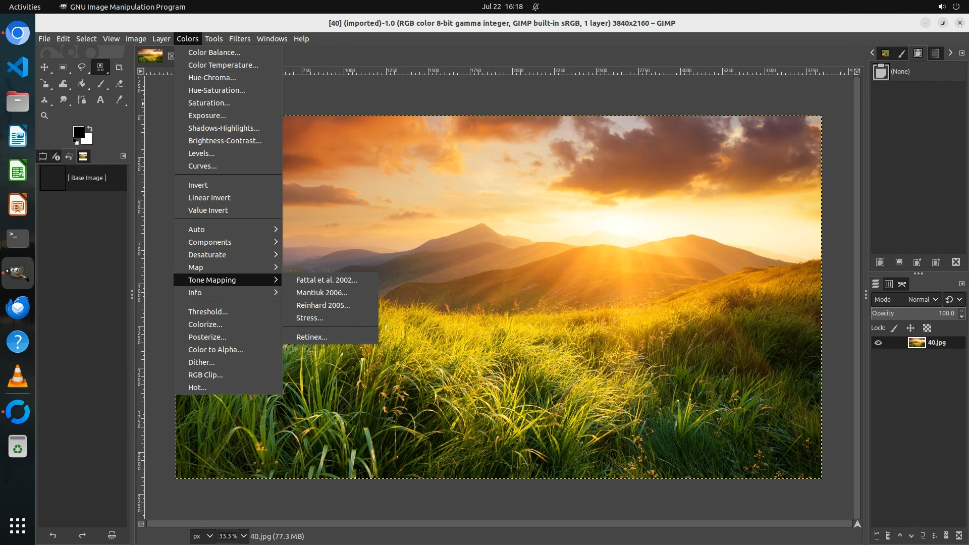Toggle the lock pixels brush icon
This screenshot has height=545, width=969.
[x=894, y=328]
